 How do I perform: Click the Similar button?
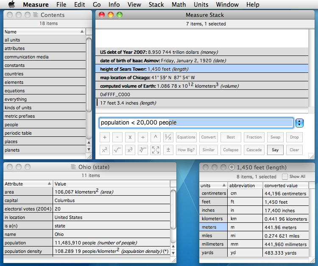pyautogui.click(x=209, y=150)
